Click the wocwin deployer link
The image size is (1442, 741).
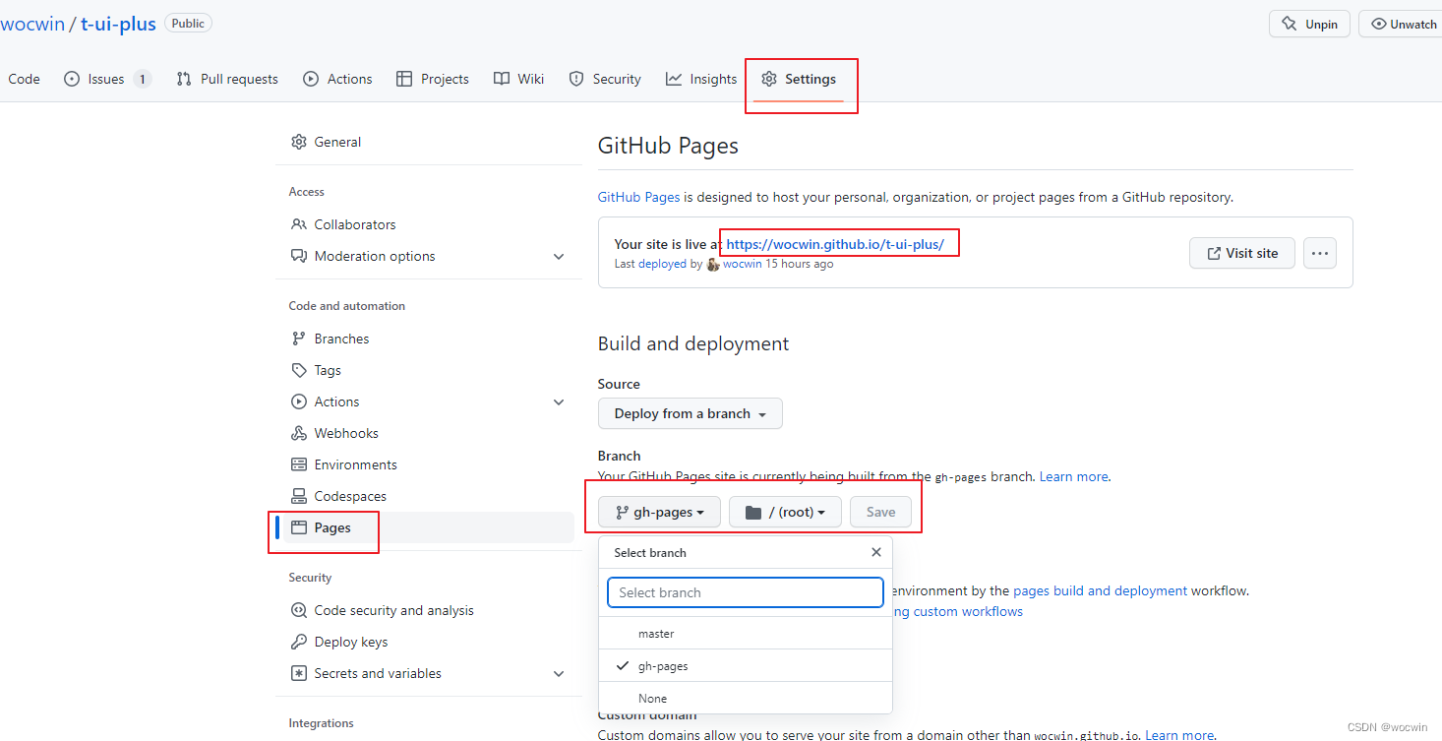pyautogui.click(x=743, y=264)
